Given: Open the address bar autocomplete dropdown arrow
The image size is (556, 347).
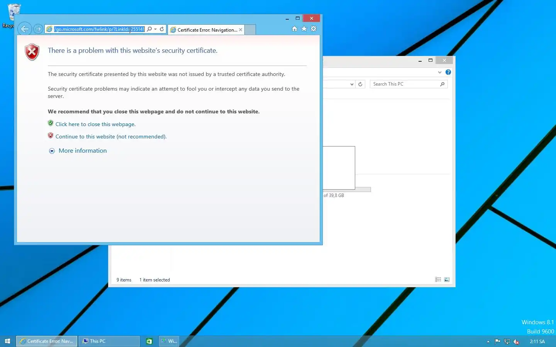Looking at the screenshot, I should point(155,29).
